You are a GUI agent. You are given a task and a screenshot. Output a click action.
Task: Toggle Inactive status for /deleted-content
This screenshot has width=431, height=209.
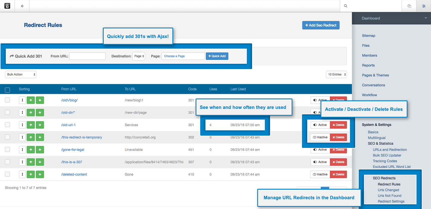[320, 174]
